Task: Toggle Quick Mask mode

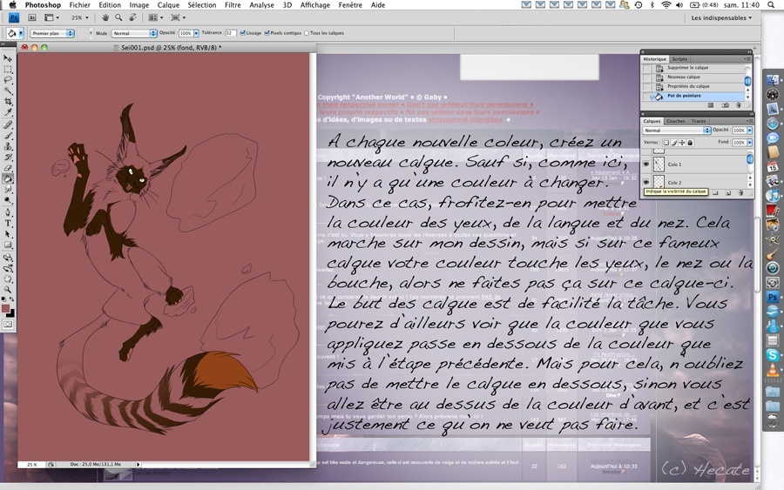Action: click(8, 324)
